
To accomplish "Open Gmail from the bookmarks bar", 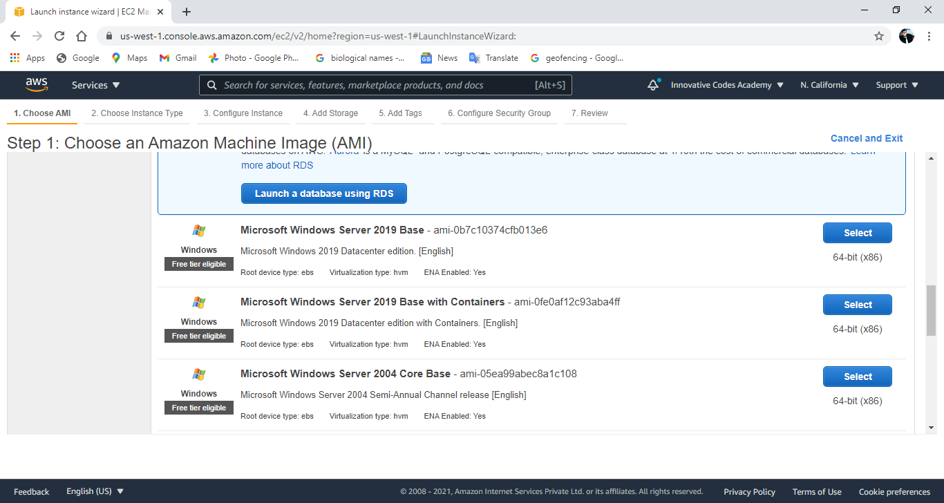I will (178, 58).
